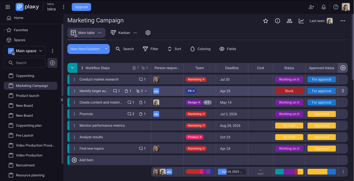The image size is (354, 181).
Task: Open the New Item/Subitem dropdown arrow
Action: coord(106,49)
